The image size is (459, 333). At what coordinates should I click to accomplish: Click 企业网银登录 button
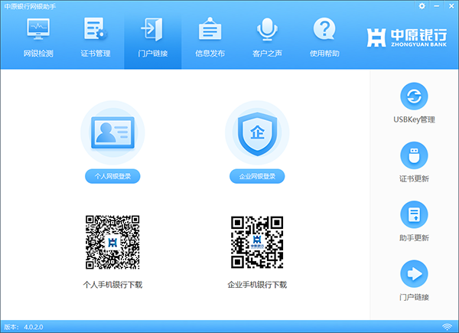click(x=257, y=176)
